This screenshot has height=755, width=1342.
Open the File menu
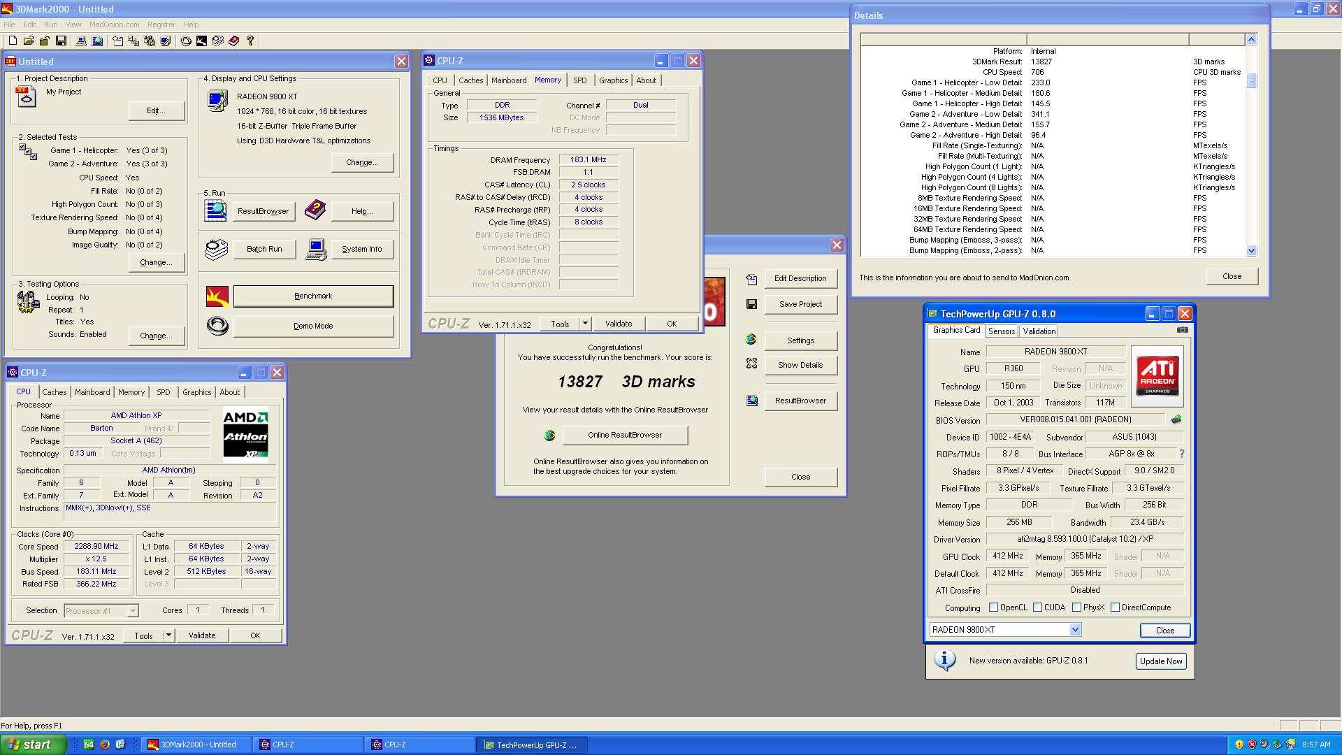point(9,24)
